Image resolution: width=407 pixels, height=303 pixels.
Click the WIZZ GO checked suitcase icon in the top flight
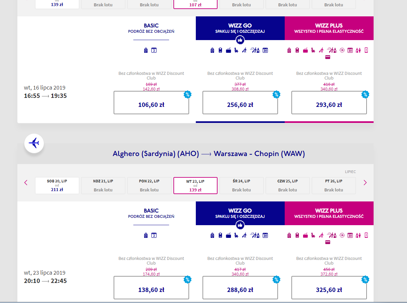(x=229, y=50)
